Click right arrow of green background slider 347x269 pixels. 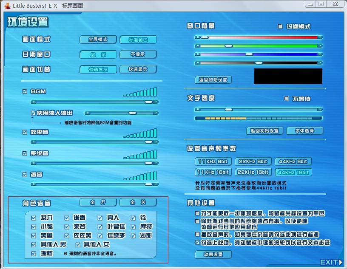[320, 46]
